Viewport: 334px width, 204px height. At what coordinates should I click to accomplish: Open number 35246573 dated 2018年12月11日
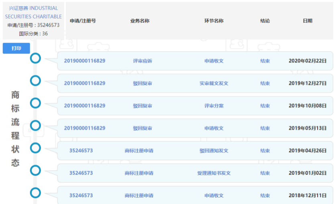(81, 196)
